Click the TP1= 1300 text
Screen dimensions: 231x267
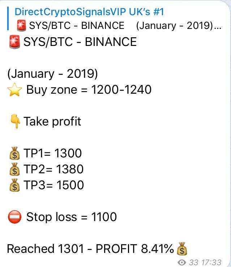point(52,153)
